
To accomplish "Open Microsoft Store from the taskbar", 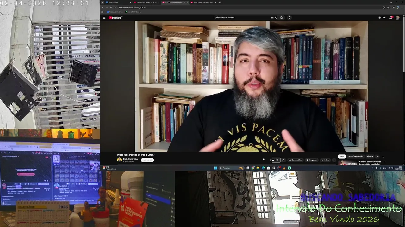I will 268,168.
